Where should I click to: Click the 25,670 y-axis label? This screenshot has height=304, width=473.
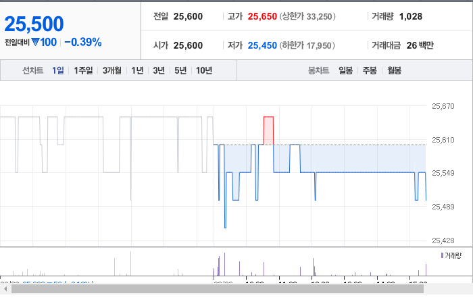443,106
